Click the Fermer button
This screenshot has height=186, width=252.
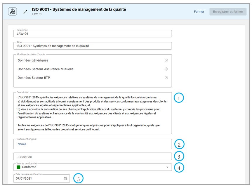click(x=199, y=12)
